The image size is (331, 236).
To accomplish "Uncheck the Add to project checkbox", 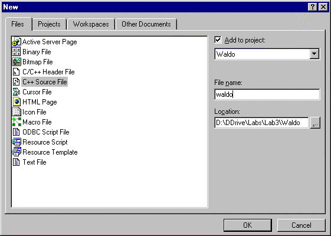I will point(218,40).
